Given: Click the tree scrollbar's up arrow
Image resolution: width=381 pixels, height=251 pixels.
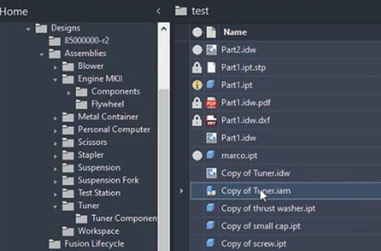Looking at the screenshot, I should 164,29.
